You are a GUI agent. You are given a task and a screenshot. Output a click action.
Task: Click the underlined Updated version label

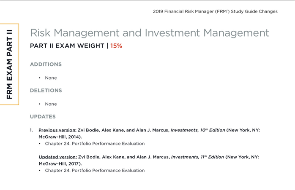(x=57, y=157)
